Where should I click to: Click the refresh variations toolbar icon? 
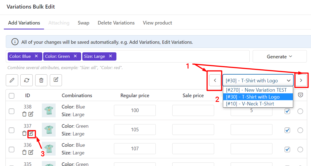[27, 80]
